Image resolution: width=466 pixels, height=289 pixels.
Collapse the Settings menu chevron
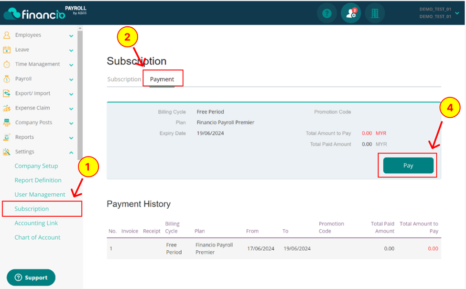(71, 153)
